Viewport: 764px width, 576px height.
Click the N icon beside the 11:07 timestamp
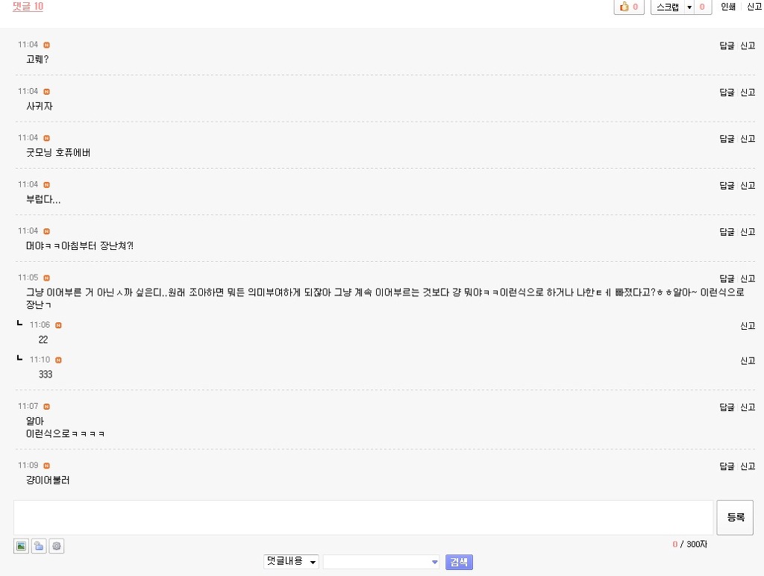(x=47, y=407)
